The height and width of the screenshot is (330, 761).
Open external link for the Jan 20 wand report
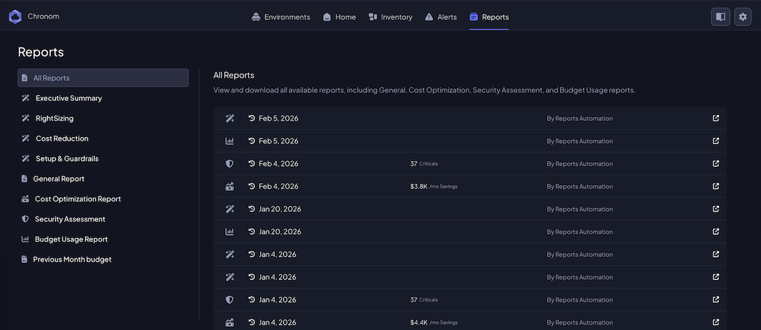pyautogui.click(x=716, y=209)
